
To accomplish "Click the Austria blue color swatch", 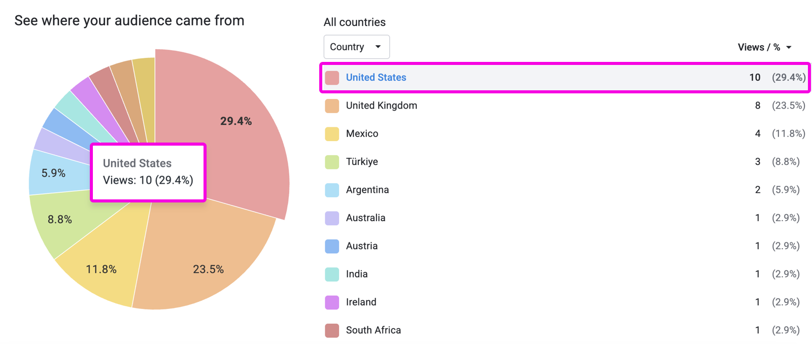I will 332,246.
